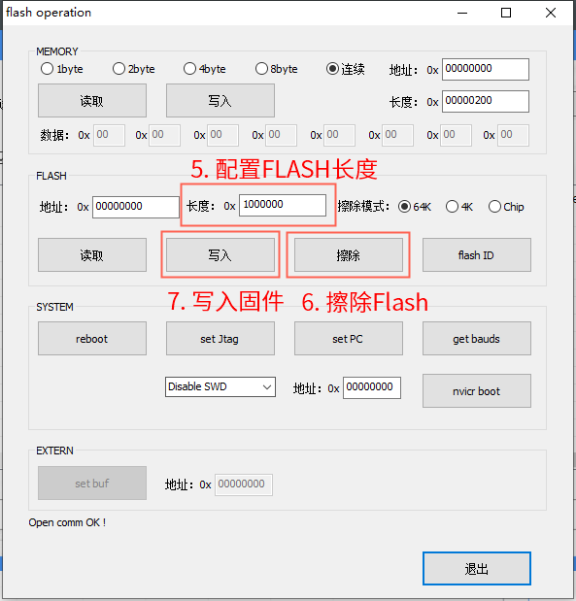Click the nvicr boot button
The width and height of the screenshot is (576, 601).
coord(477,391)
